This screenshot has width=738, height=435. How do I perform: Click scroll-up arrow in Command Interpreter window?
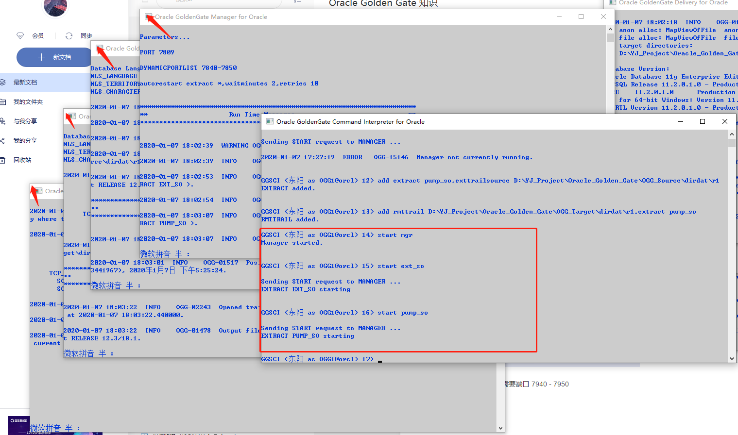tap(732, 134)
